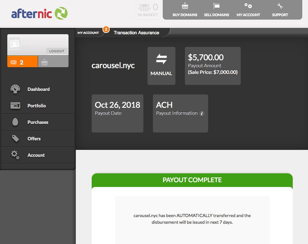Click the My Account breadcrumb
Screen dimensions: 308x244
88,33
